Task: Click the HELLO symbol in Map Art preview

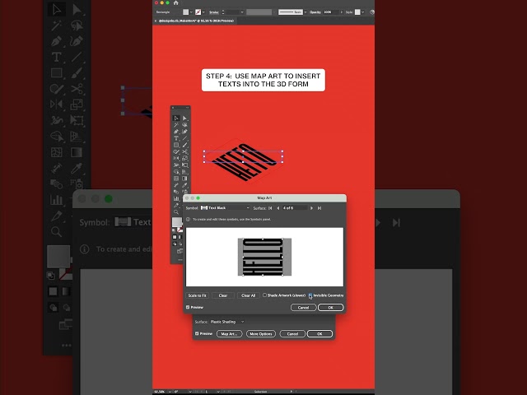Action: 263,257
